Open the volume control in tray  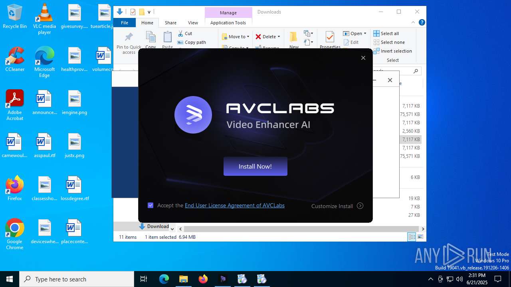point(460,279)
